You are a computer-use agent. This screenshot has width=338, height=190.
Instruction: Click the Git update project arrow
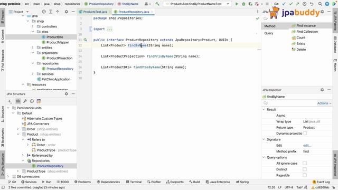tap(284, 4)
